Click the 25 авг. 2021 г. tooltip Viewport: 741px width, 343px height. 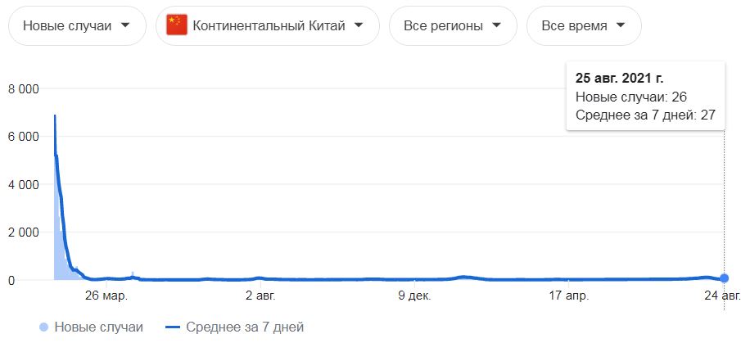tap(645, 96)
